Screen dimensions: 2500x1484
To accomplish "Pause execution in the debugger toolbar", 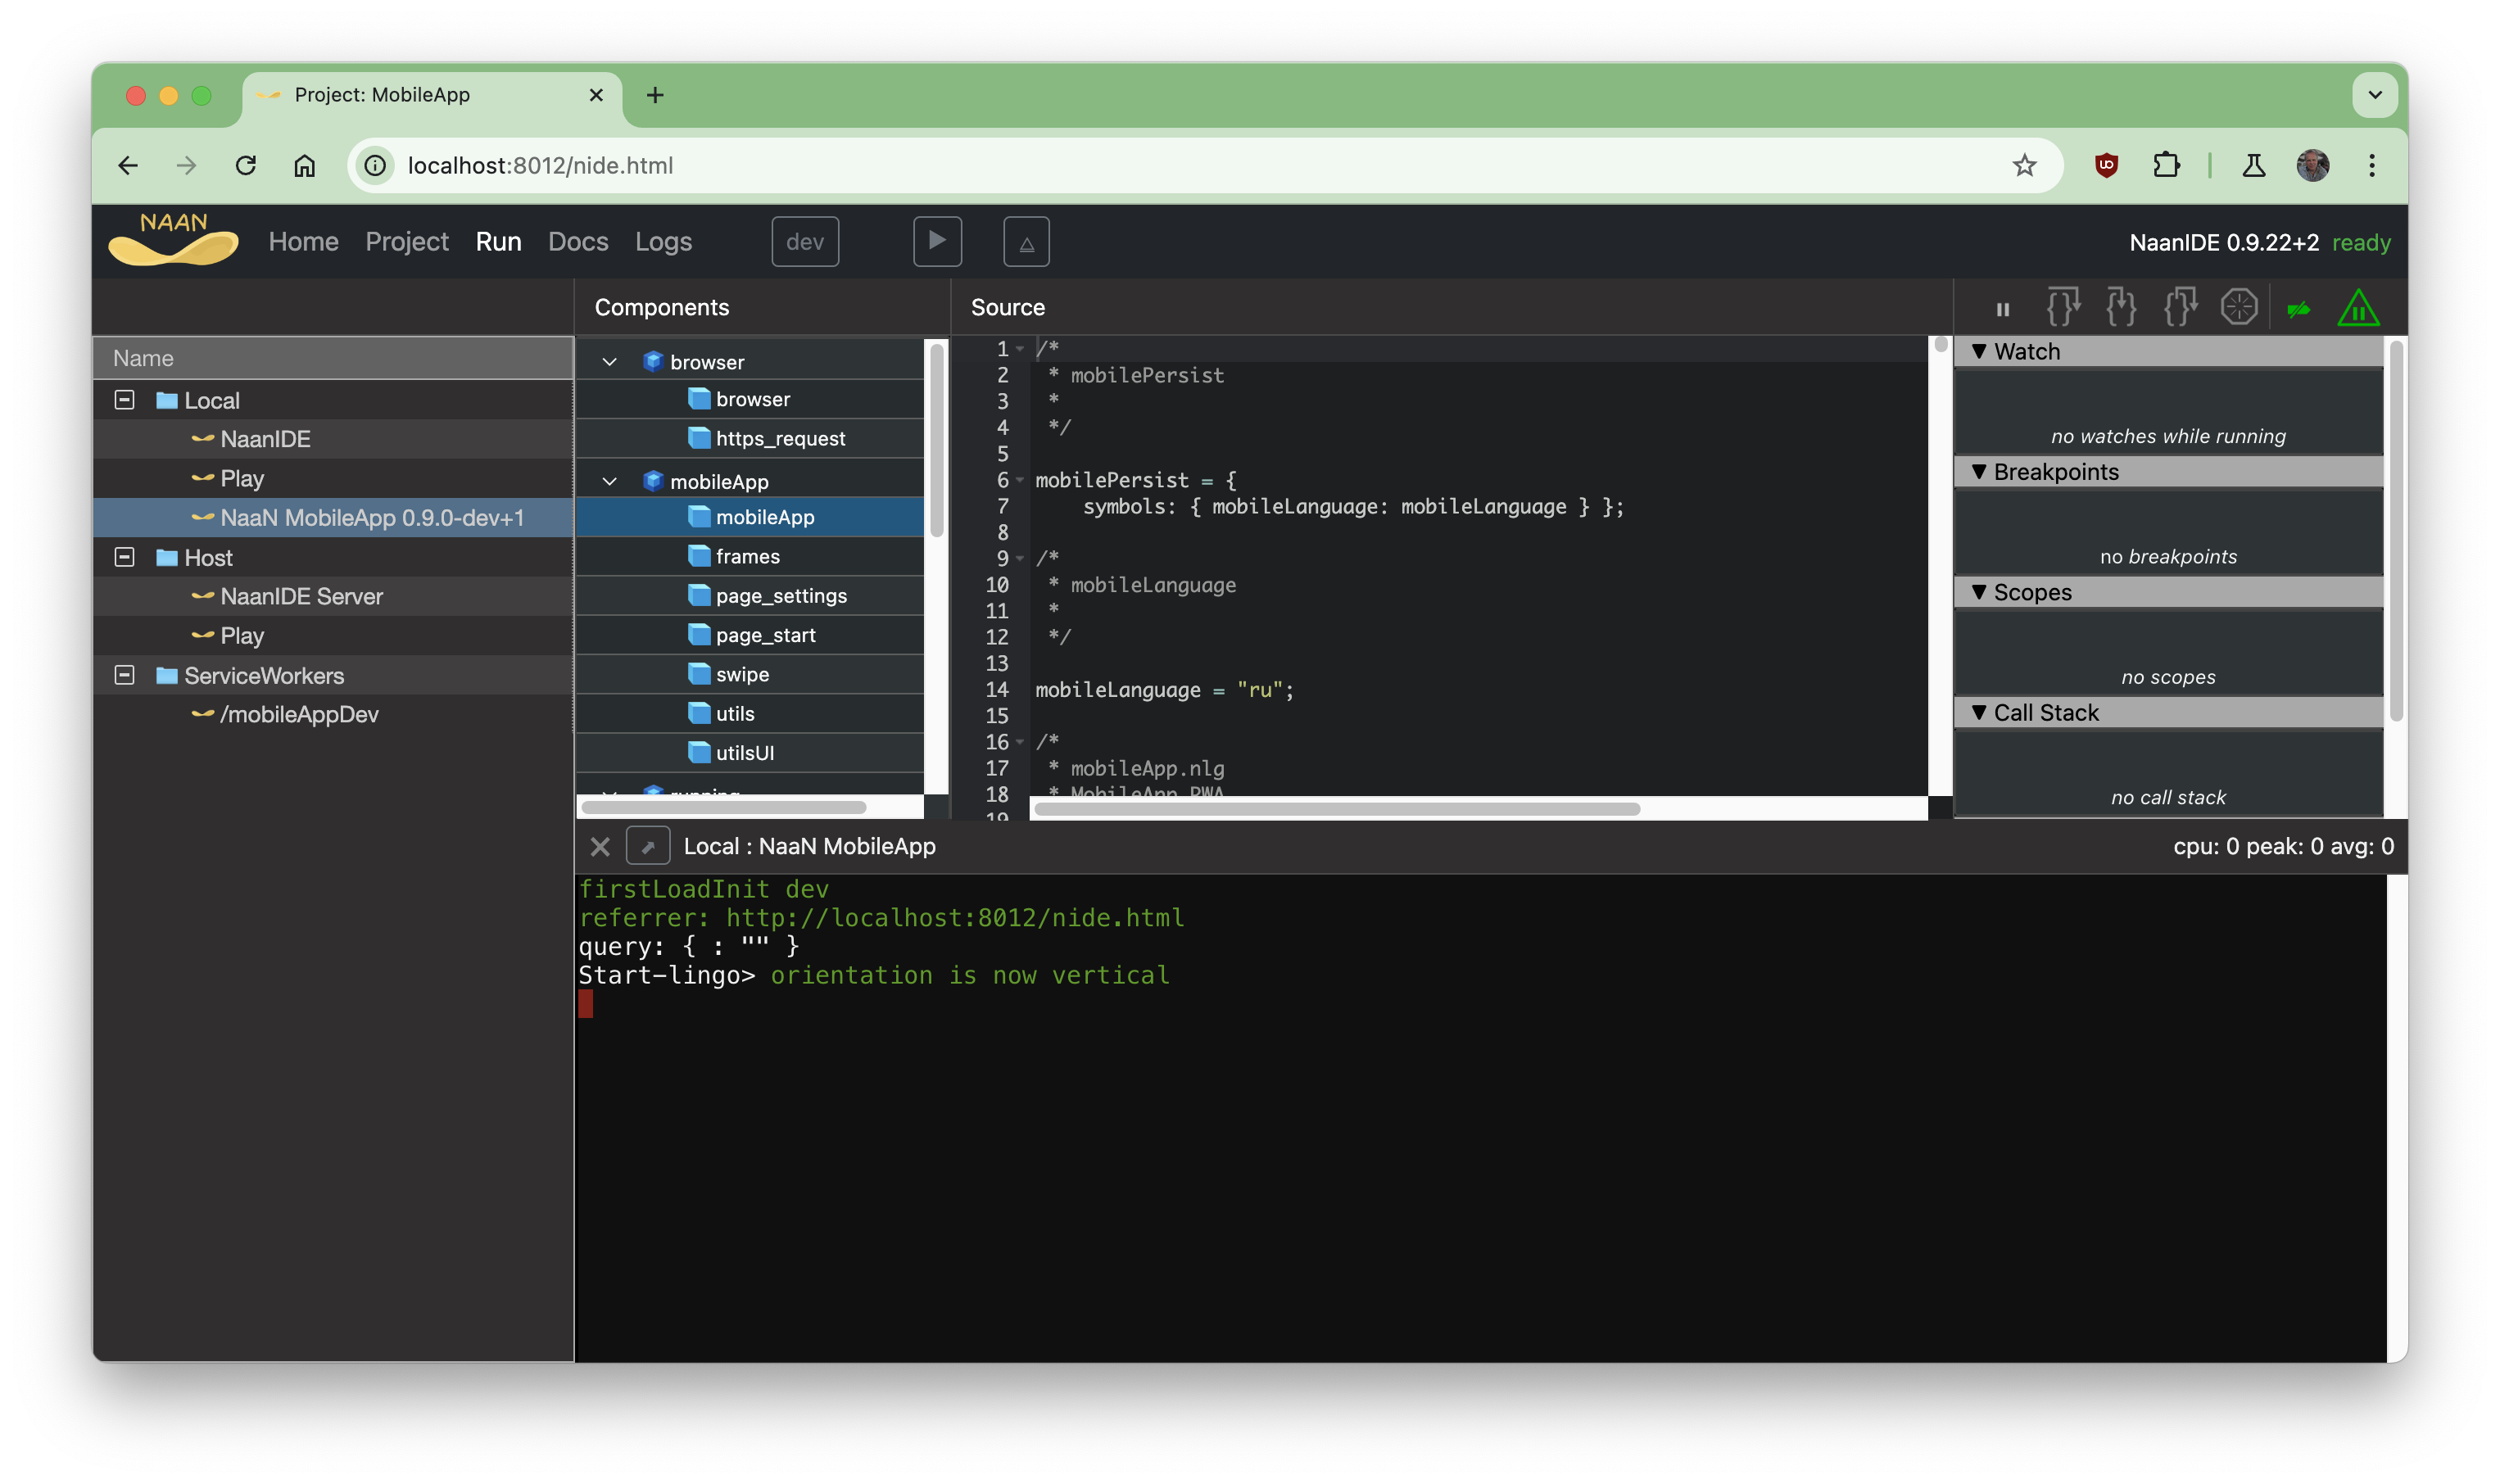I will 2004,308.
